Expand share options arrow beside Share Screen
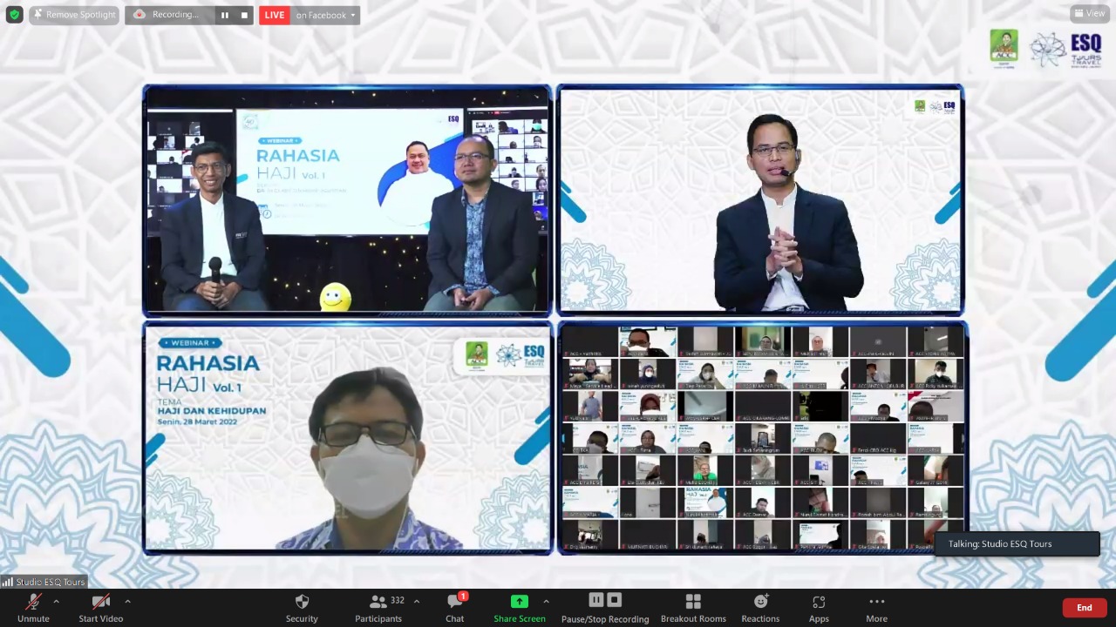Viewport: 1116px width, 627px height. (x=546, y=601)
